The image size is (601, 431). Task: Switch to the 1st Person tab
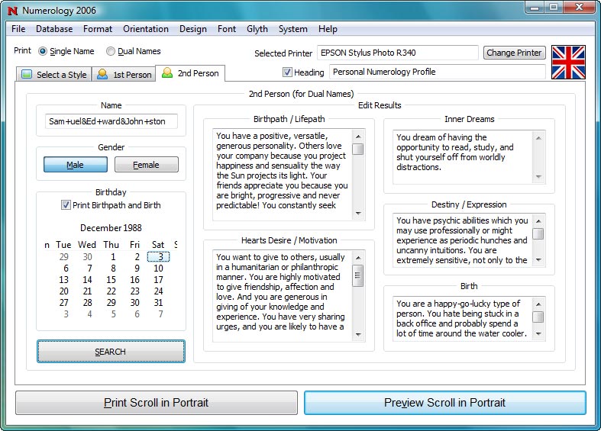pyautogui.click(x=124, y=74)
